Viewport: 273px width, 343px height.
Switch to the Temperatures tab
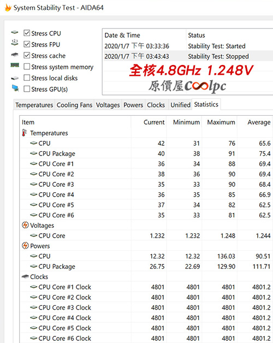pyautogui.click(x=34, y=105)
